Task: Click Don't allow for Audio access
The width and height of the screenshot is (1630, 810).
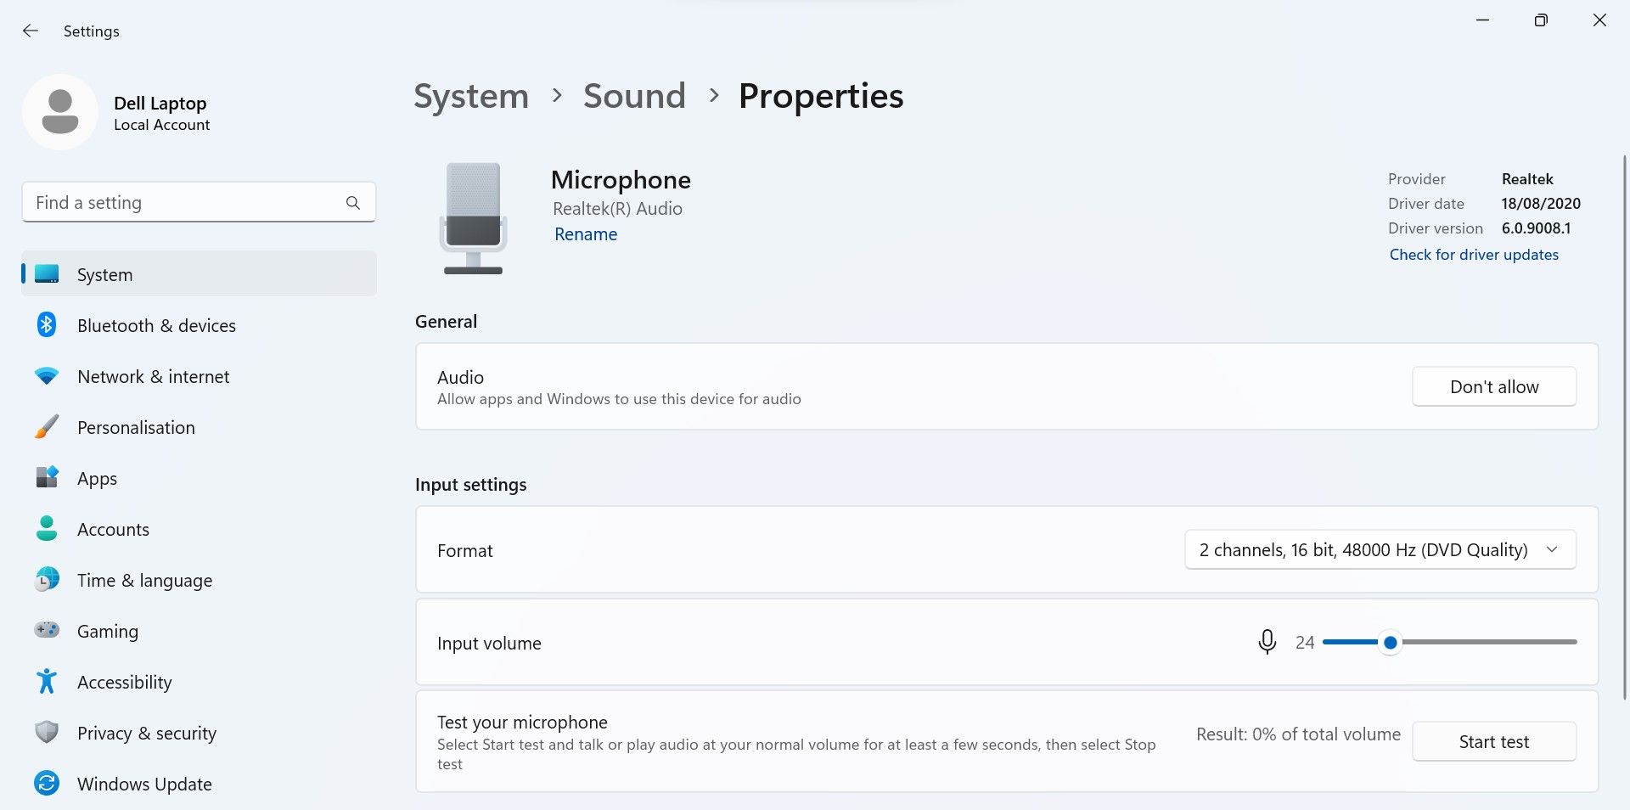Action: click(x=1494, y=386)
